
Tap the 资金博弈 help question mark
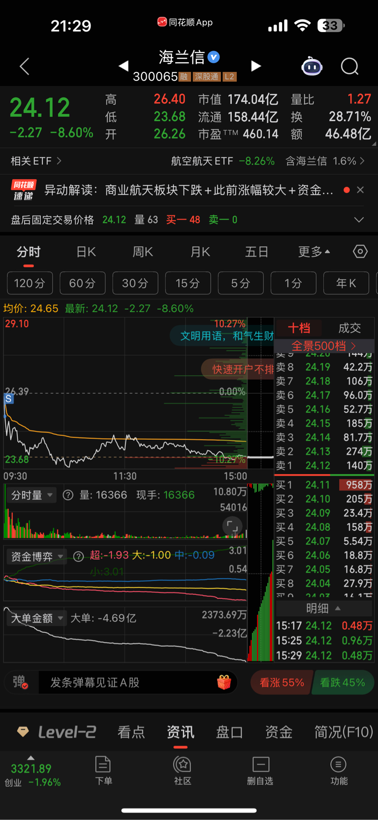[78, 557]
